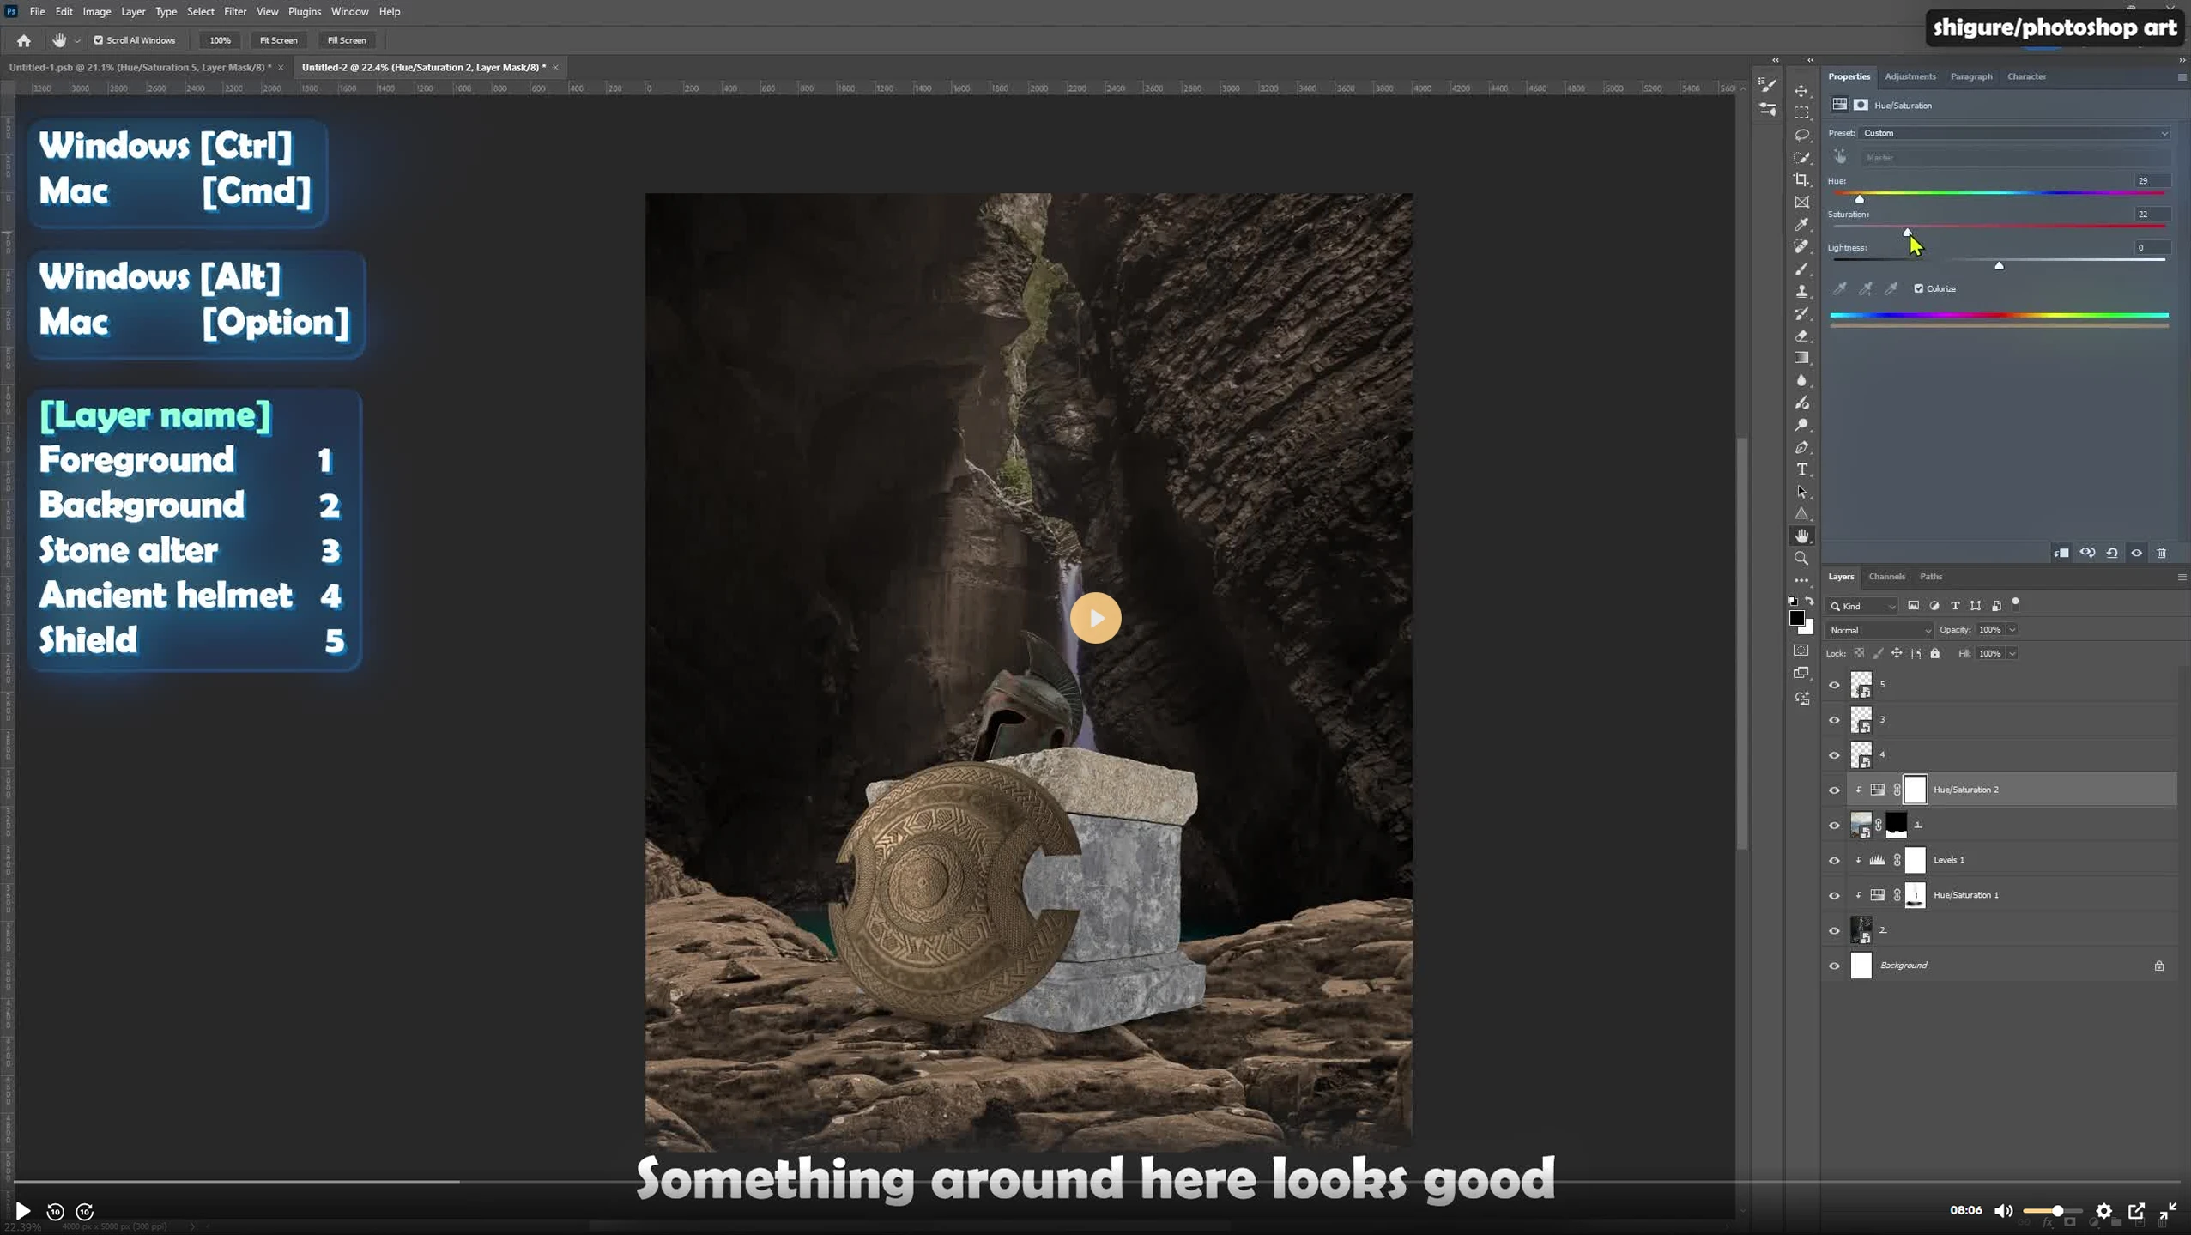2191x1235 pixels.
Task: Select the Crop tool
Action: click(1801, 180)
